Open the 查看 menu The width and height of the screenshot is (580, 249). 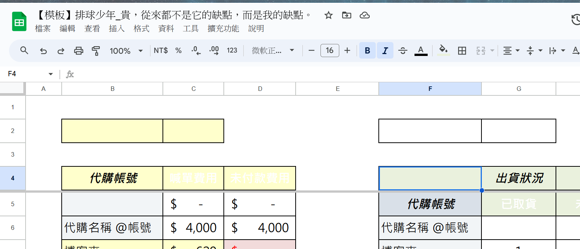point(92,29)
